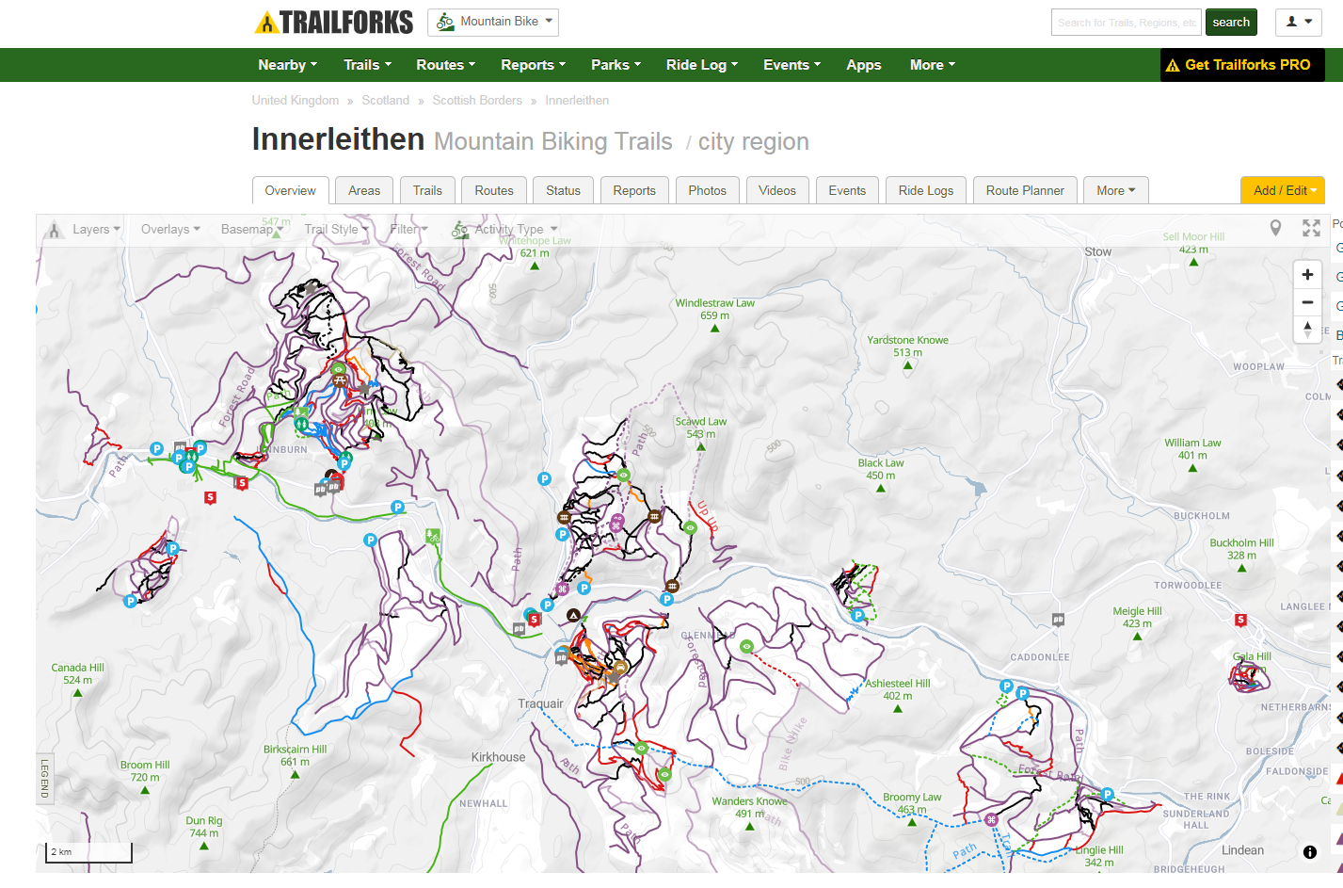Open the map Overlays dropdown
The width and height of the screenshot is (1343, 888).
pyautogui.click(x=170, y=229)
